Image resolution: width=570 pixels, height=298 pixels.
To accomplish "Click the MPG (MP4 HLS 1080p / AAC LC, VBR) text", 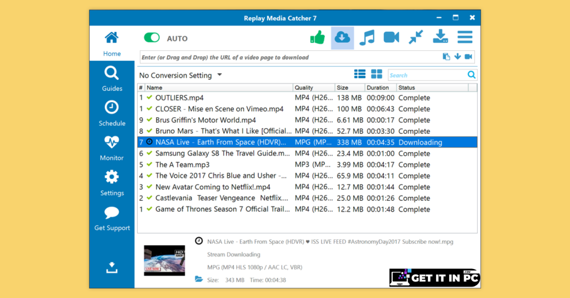I will pyautogui.click(x=254, y=267).
